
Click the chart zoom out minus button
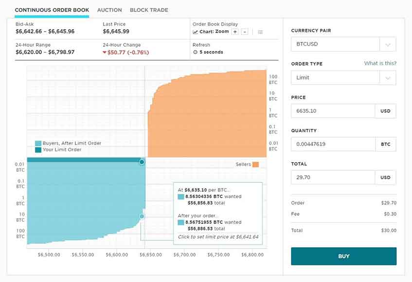click(x=245, y=32)
